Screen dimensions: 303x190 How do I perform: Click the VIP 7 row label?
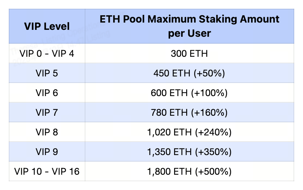pos(47,112)
